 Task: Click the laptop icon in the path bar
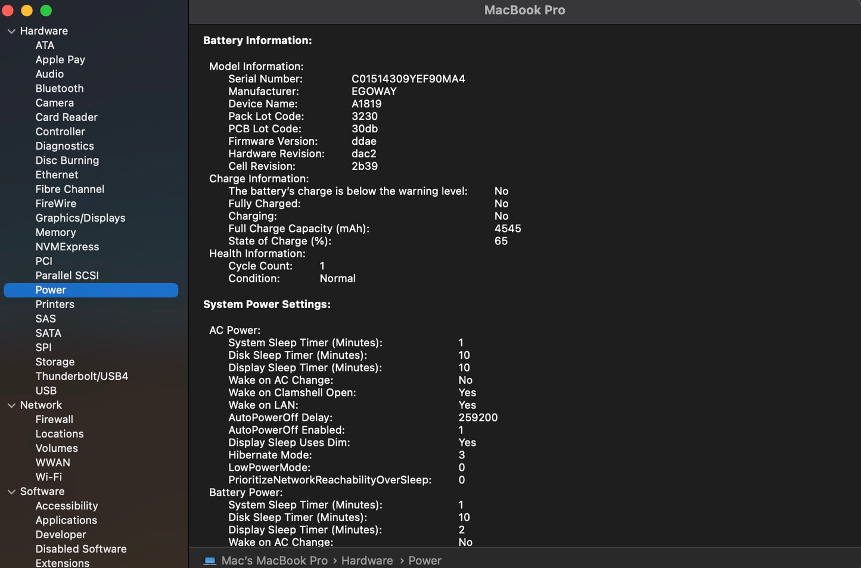pyautogui.click(x=210, y=561)
